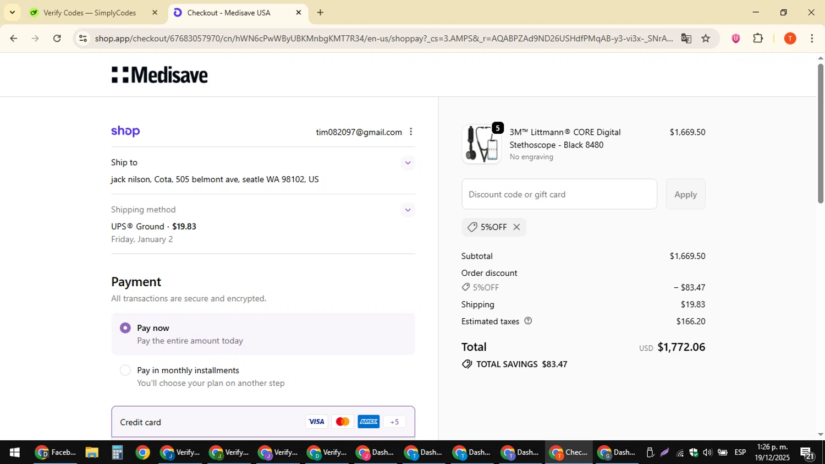Open a new browser tab
This screenshot has height=464, width=825.
320,13
